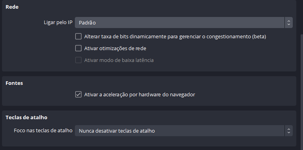Click the 'Nunca desativar teclas de atalho' value
303x150 pixels.
coord(117,131)
